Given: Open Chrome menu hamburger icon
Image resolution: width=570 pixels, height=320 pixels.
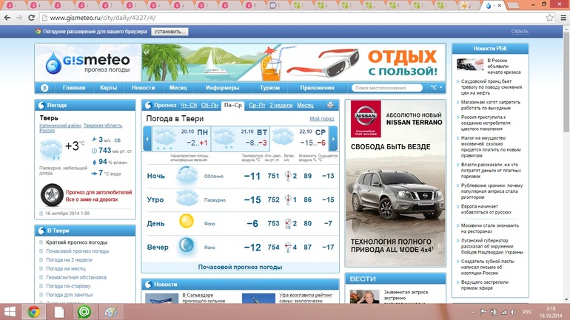Looking at the screenshot, I should 563,18.
